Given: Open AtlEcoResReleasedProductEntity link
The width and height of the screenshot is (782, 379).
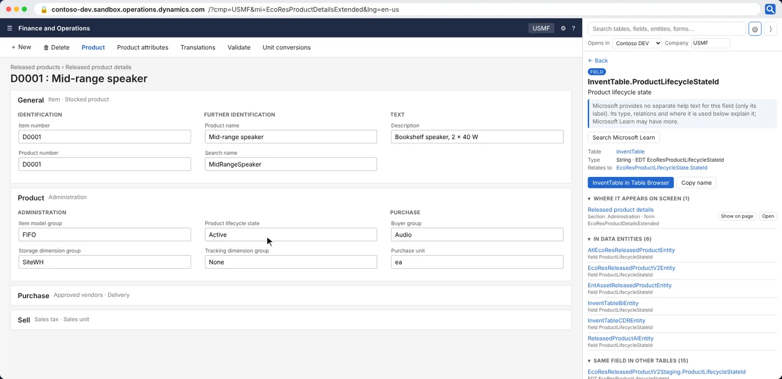Looking at the screenshot, I should (x=631, y=250).
